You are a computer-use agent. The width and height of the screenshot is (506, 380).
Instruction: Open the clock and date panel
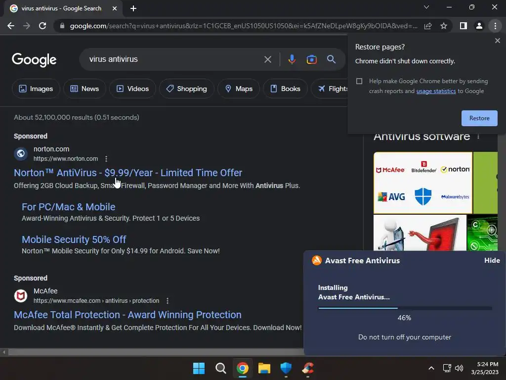[484, 368]
